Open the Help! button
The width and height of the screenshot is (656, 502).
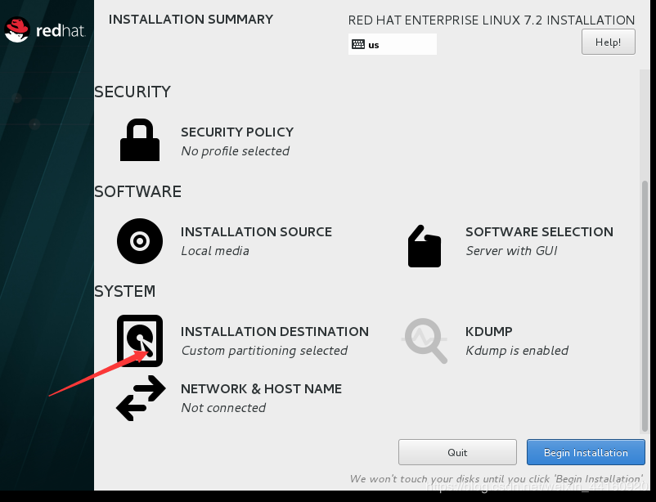tap(609, 42)
